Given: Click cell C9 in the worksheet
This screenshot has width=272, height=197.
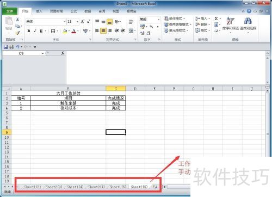Looking at the screenshot, I should pyautogui.click(x=116, y=132).
